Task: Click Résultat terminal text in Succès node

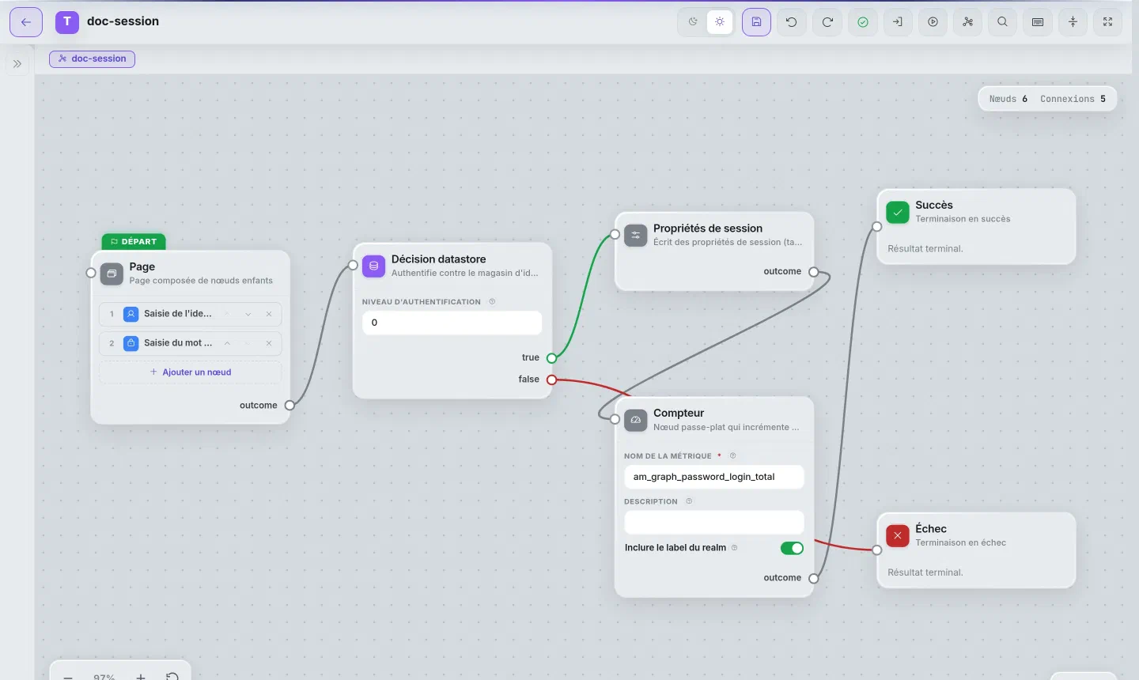Action: point(925,248)
